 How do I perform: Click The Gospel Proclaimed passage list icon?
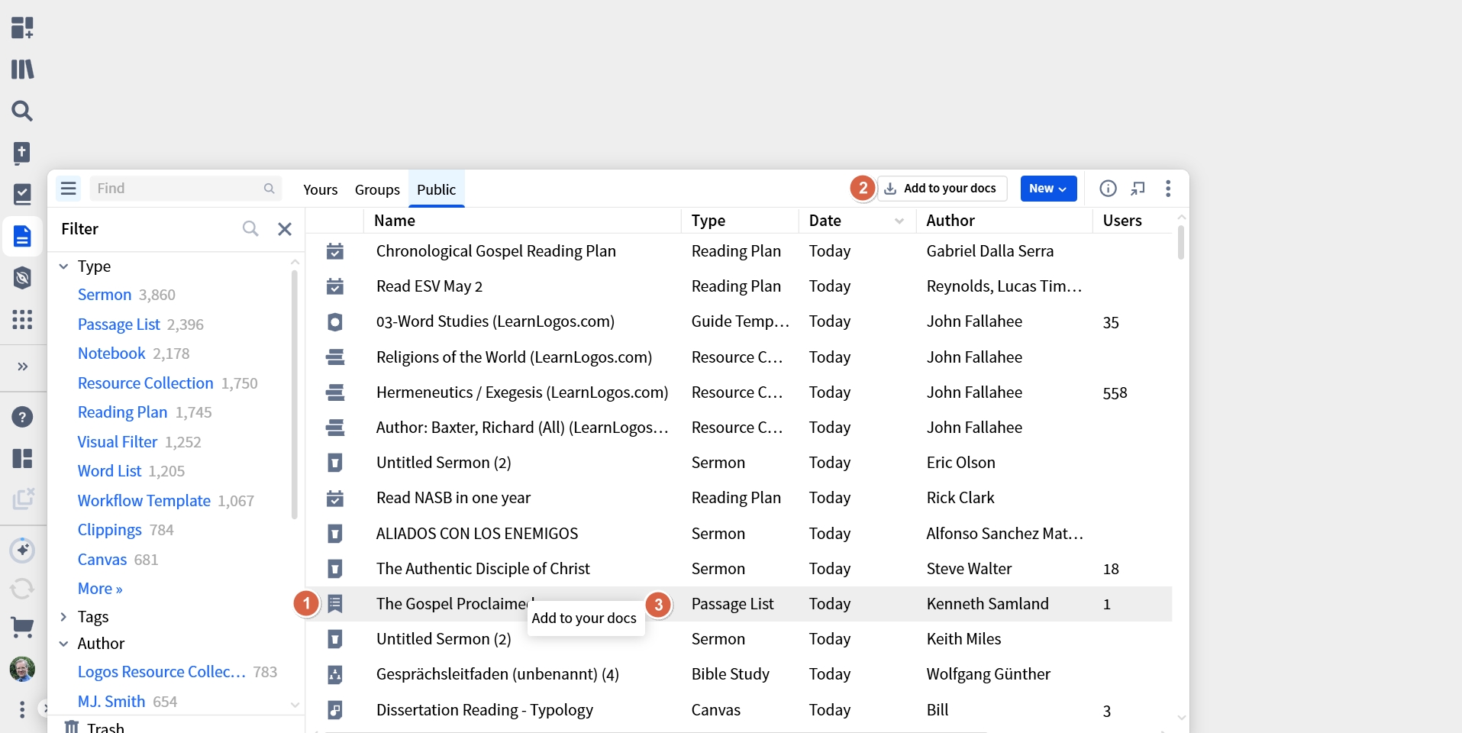(x=335, y=604)
